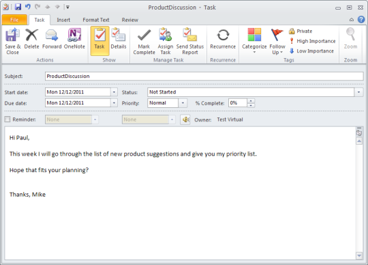The width and height of the screenshot is (368, 265).
Task: Click the line 'Hope that fits your planning?'
Action: pos(49,170)
